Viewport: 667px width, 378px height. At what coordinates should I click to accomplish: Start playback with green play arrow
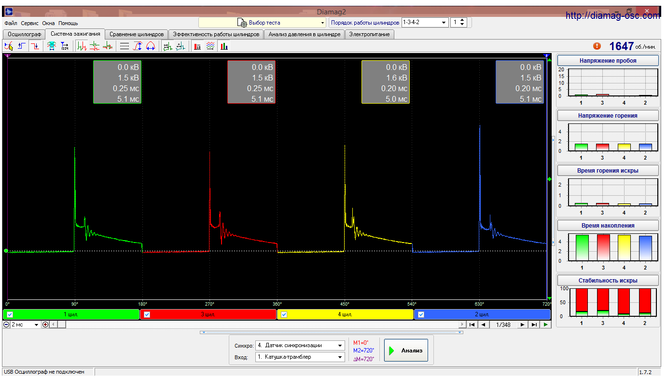click(x=545, y=324)
